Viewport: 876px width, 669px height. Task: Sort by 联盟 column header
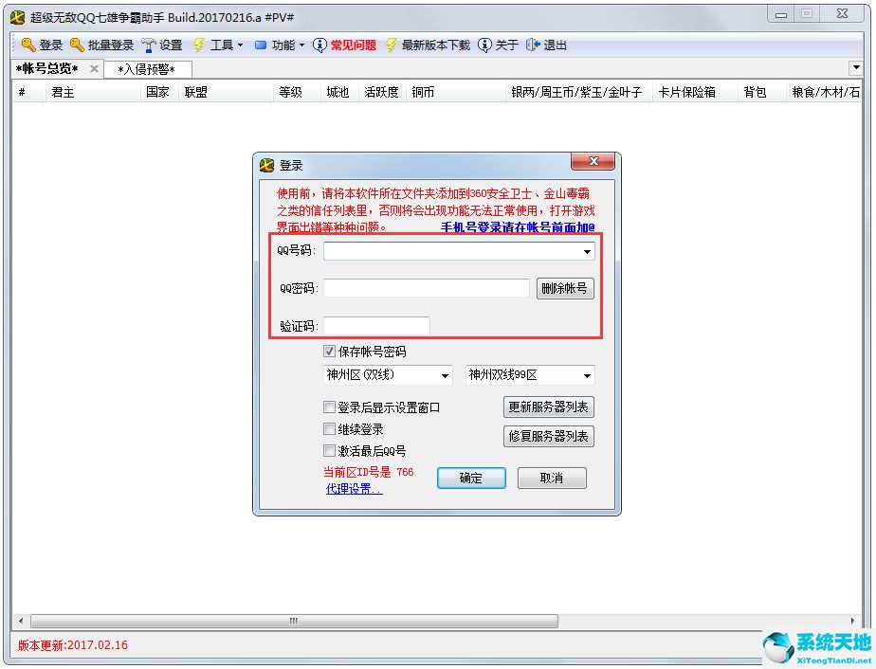coord(227,92)
